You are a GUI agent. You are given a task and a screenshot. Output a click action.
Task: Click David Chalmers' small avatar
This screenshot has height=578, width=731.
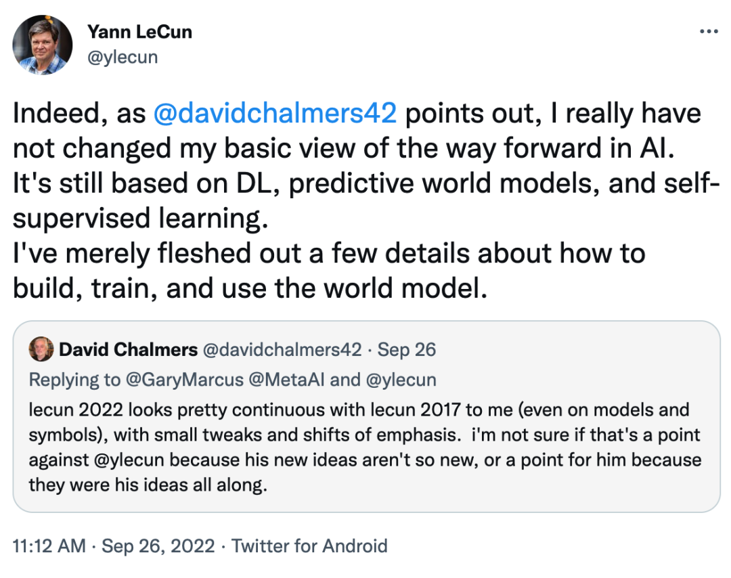(41, 349)
